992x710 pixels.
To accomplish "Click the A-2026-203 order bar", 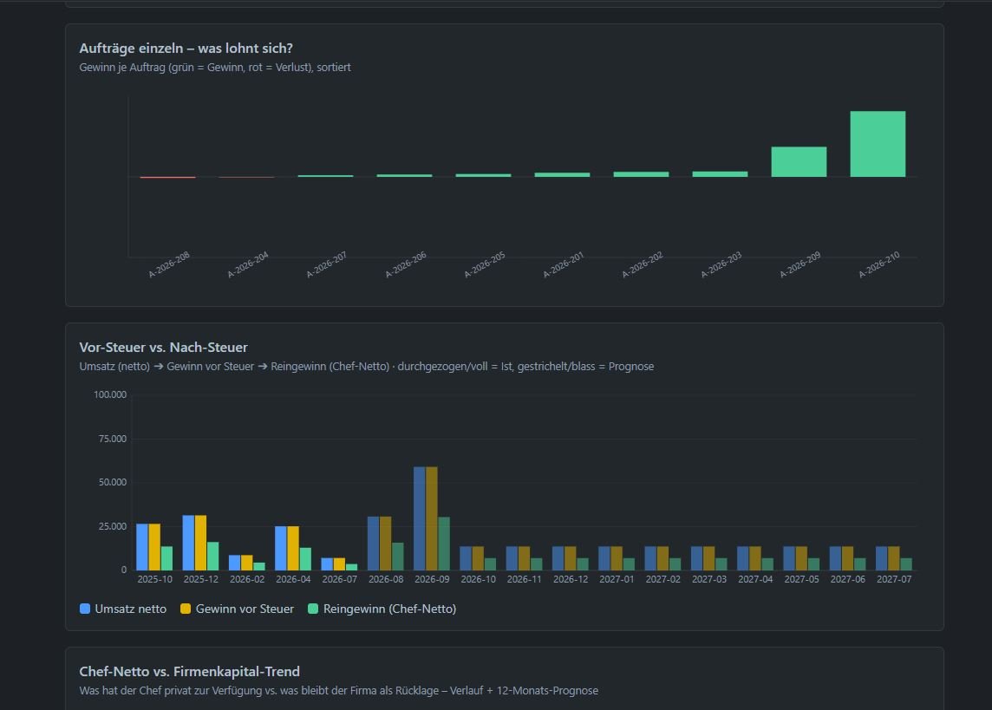I will tap(720, 174).
